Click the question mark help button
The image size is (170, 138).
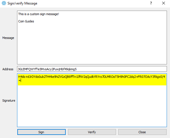pos(151,3)
